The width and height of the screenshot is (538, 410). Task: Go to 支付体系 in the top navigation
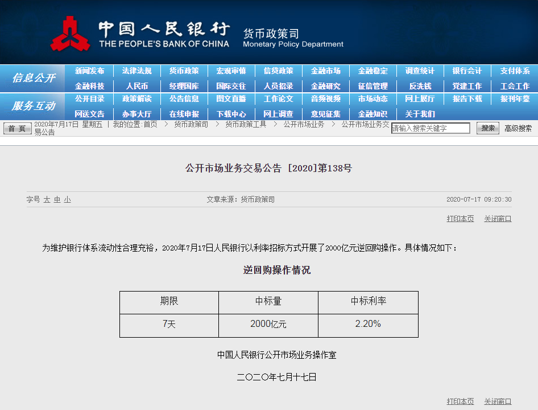(x=515, y=71)
